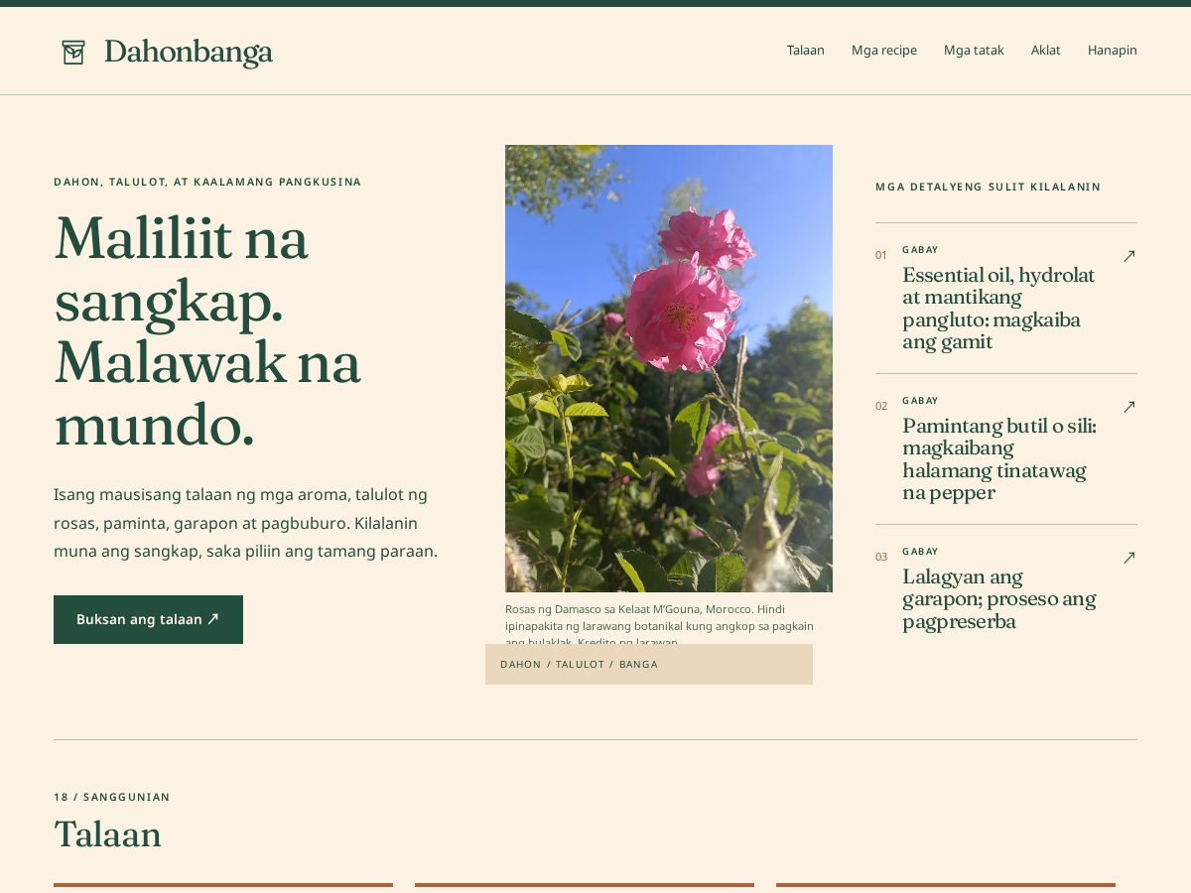Click arrow icon beside Pamintang butil guide
Viewport: 1191px width, 893px height.
pos(1128,407)
